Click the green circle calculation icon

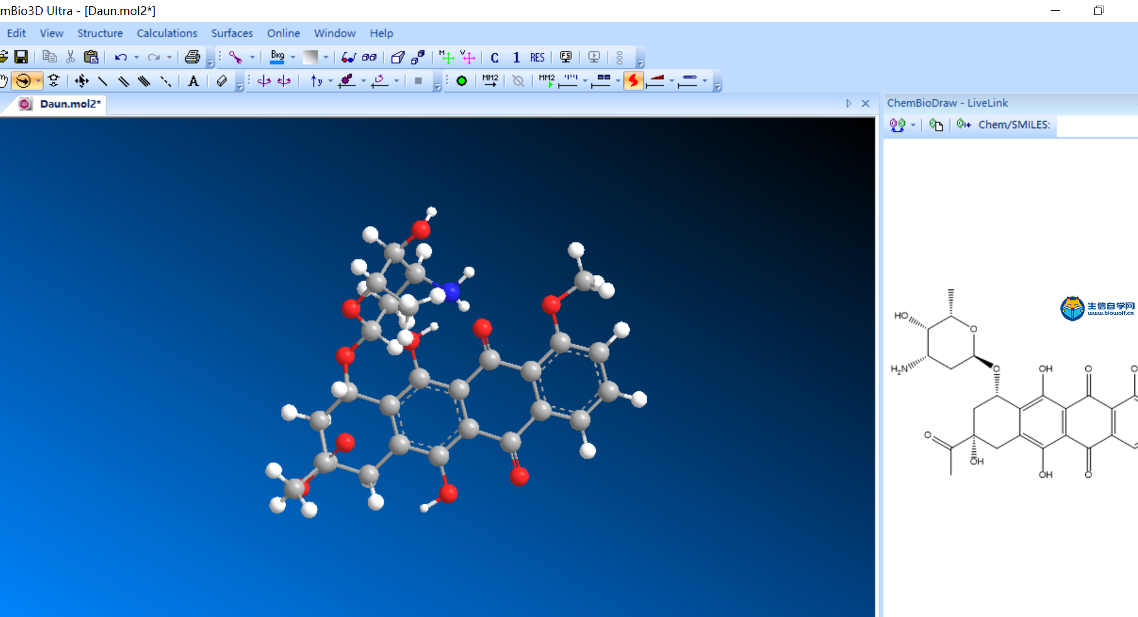click(x=462, y=80)
